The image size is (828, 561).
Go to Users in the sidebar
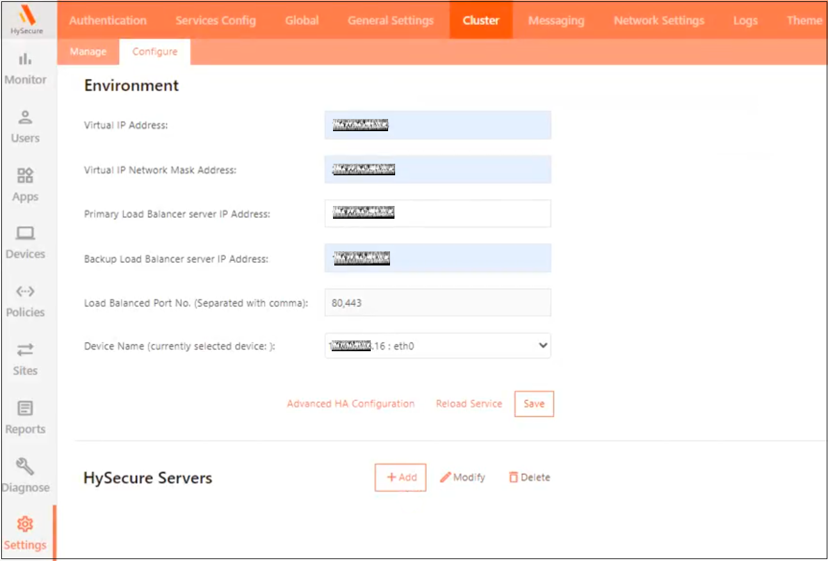[x=26, y=127]
